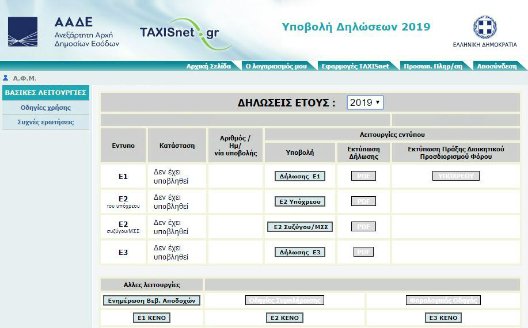Click the Υποβολή Δηλώσεων 2019 title
528x328 pixels.
(x=356, y=27)
